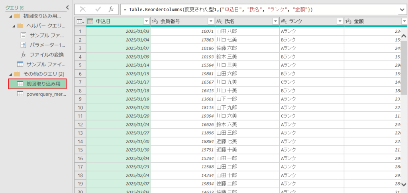The width and height of the screenshot is (408, 193).
Task: Select the 申込日 column header
Action: coord(118,22)
